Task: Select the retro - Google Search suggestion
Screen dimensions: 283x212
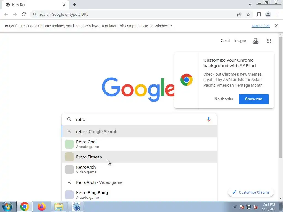Action: point(139,132)
